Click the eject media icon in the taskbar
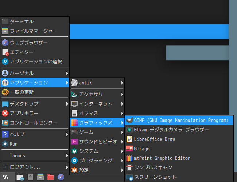Image resolution: width=237 pixels, height=182 pixels. tap(30, 177)
